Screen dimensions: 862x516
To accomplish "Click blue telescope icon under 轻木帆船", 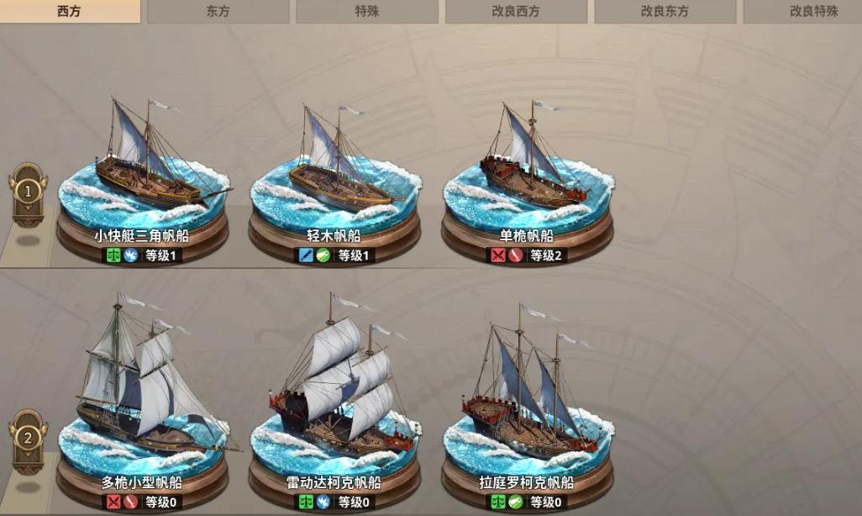I will pyautogui.click(x=306, y=255).
